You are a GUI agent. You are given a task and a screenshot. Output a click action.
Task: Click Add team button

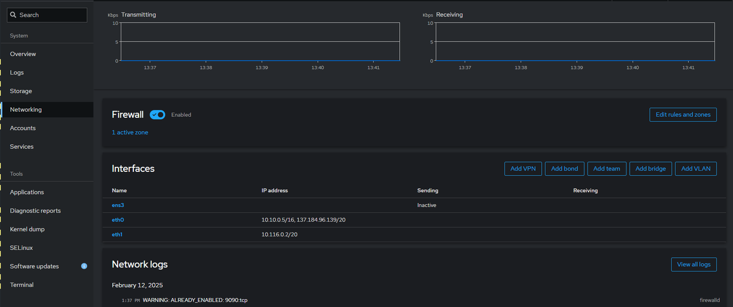pyautogui.click(x=606, y=168)
